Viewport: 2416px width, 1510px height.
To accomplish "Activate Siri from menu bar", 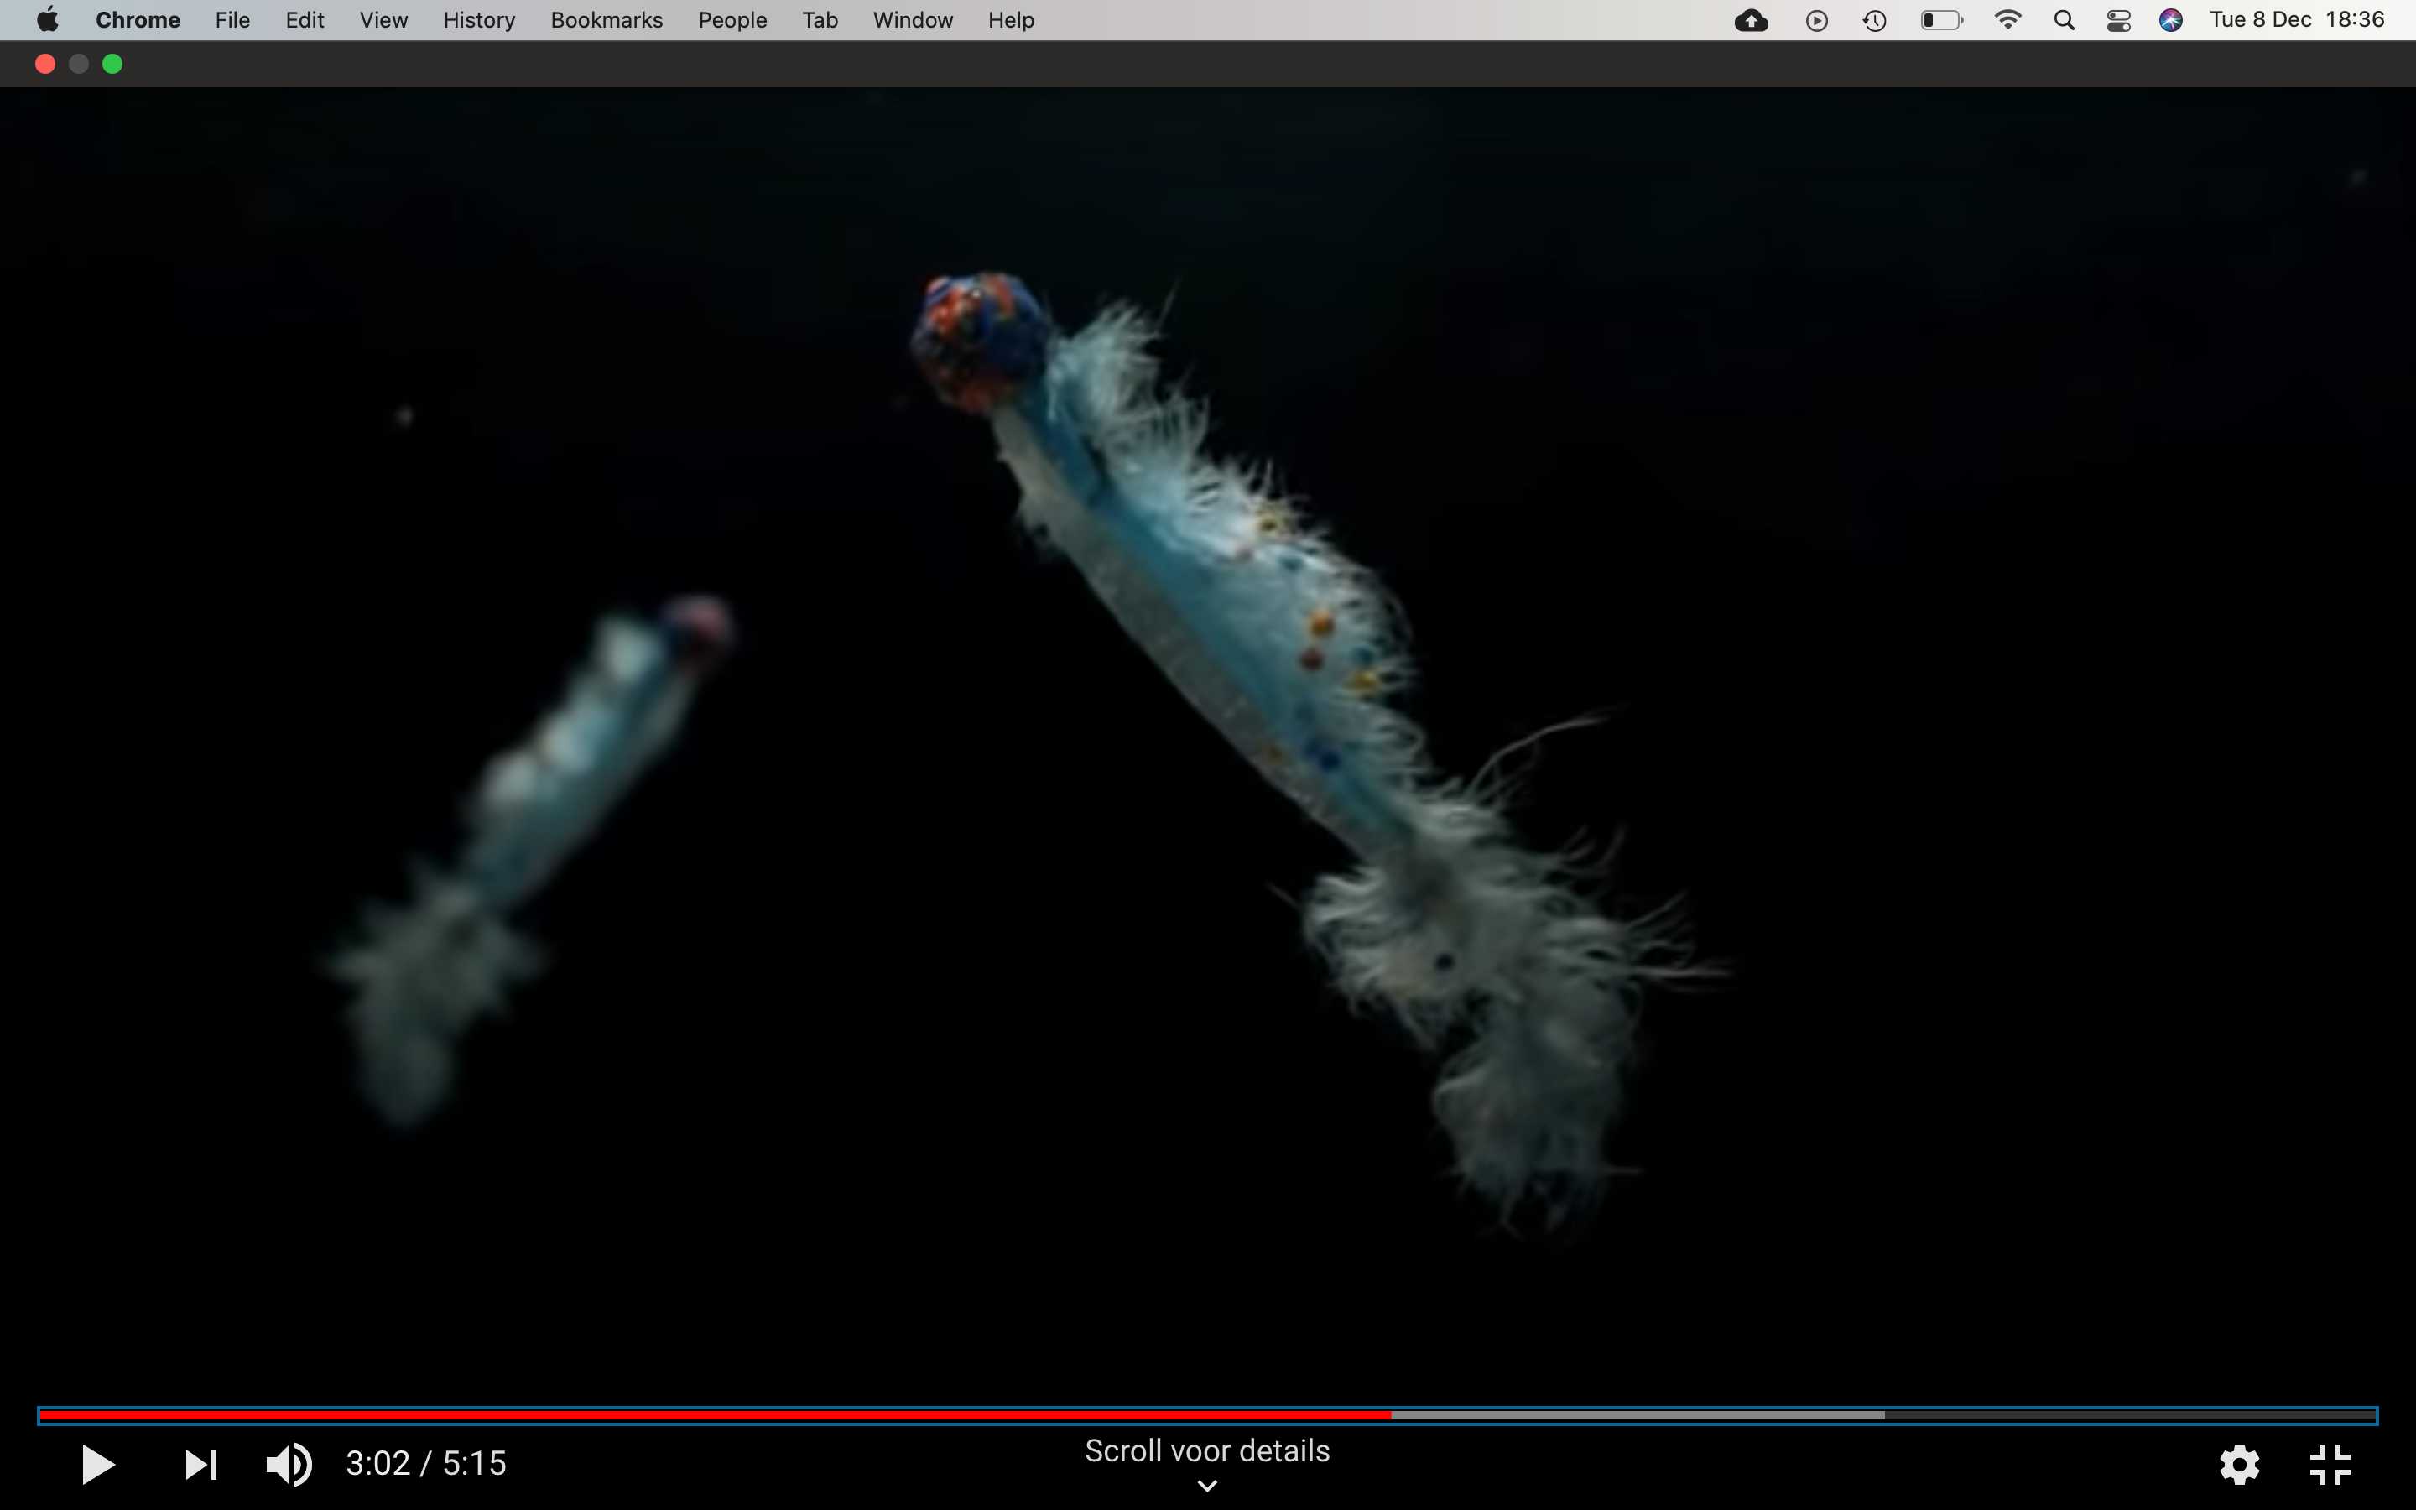I will 2170,20.
